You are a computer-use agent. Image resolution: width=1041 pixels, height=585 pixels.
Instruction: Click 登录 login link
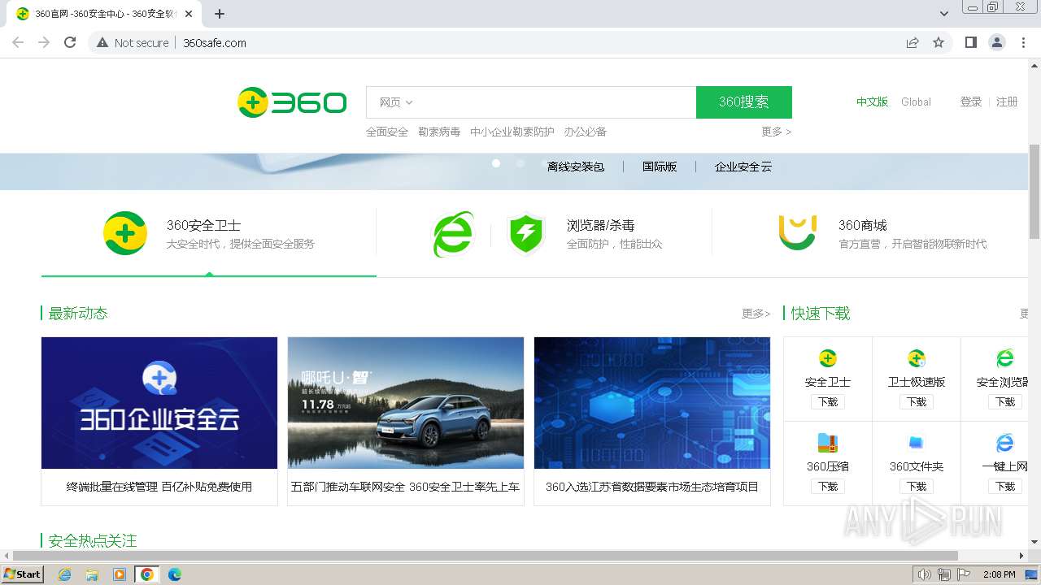971,102
